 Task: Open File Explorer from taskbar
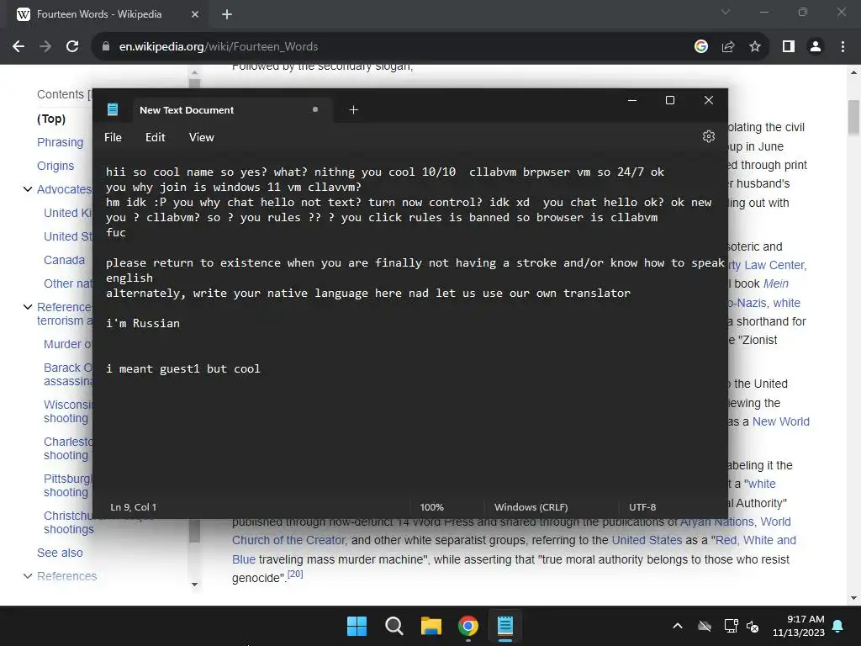[x=431, y=626]
